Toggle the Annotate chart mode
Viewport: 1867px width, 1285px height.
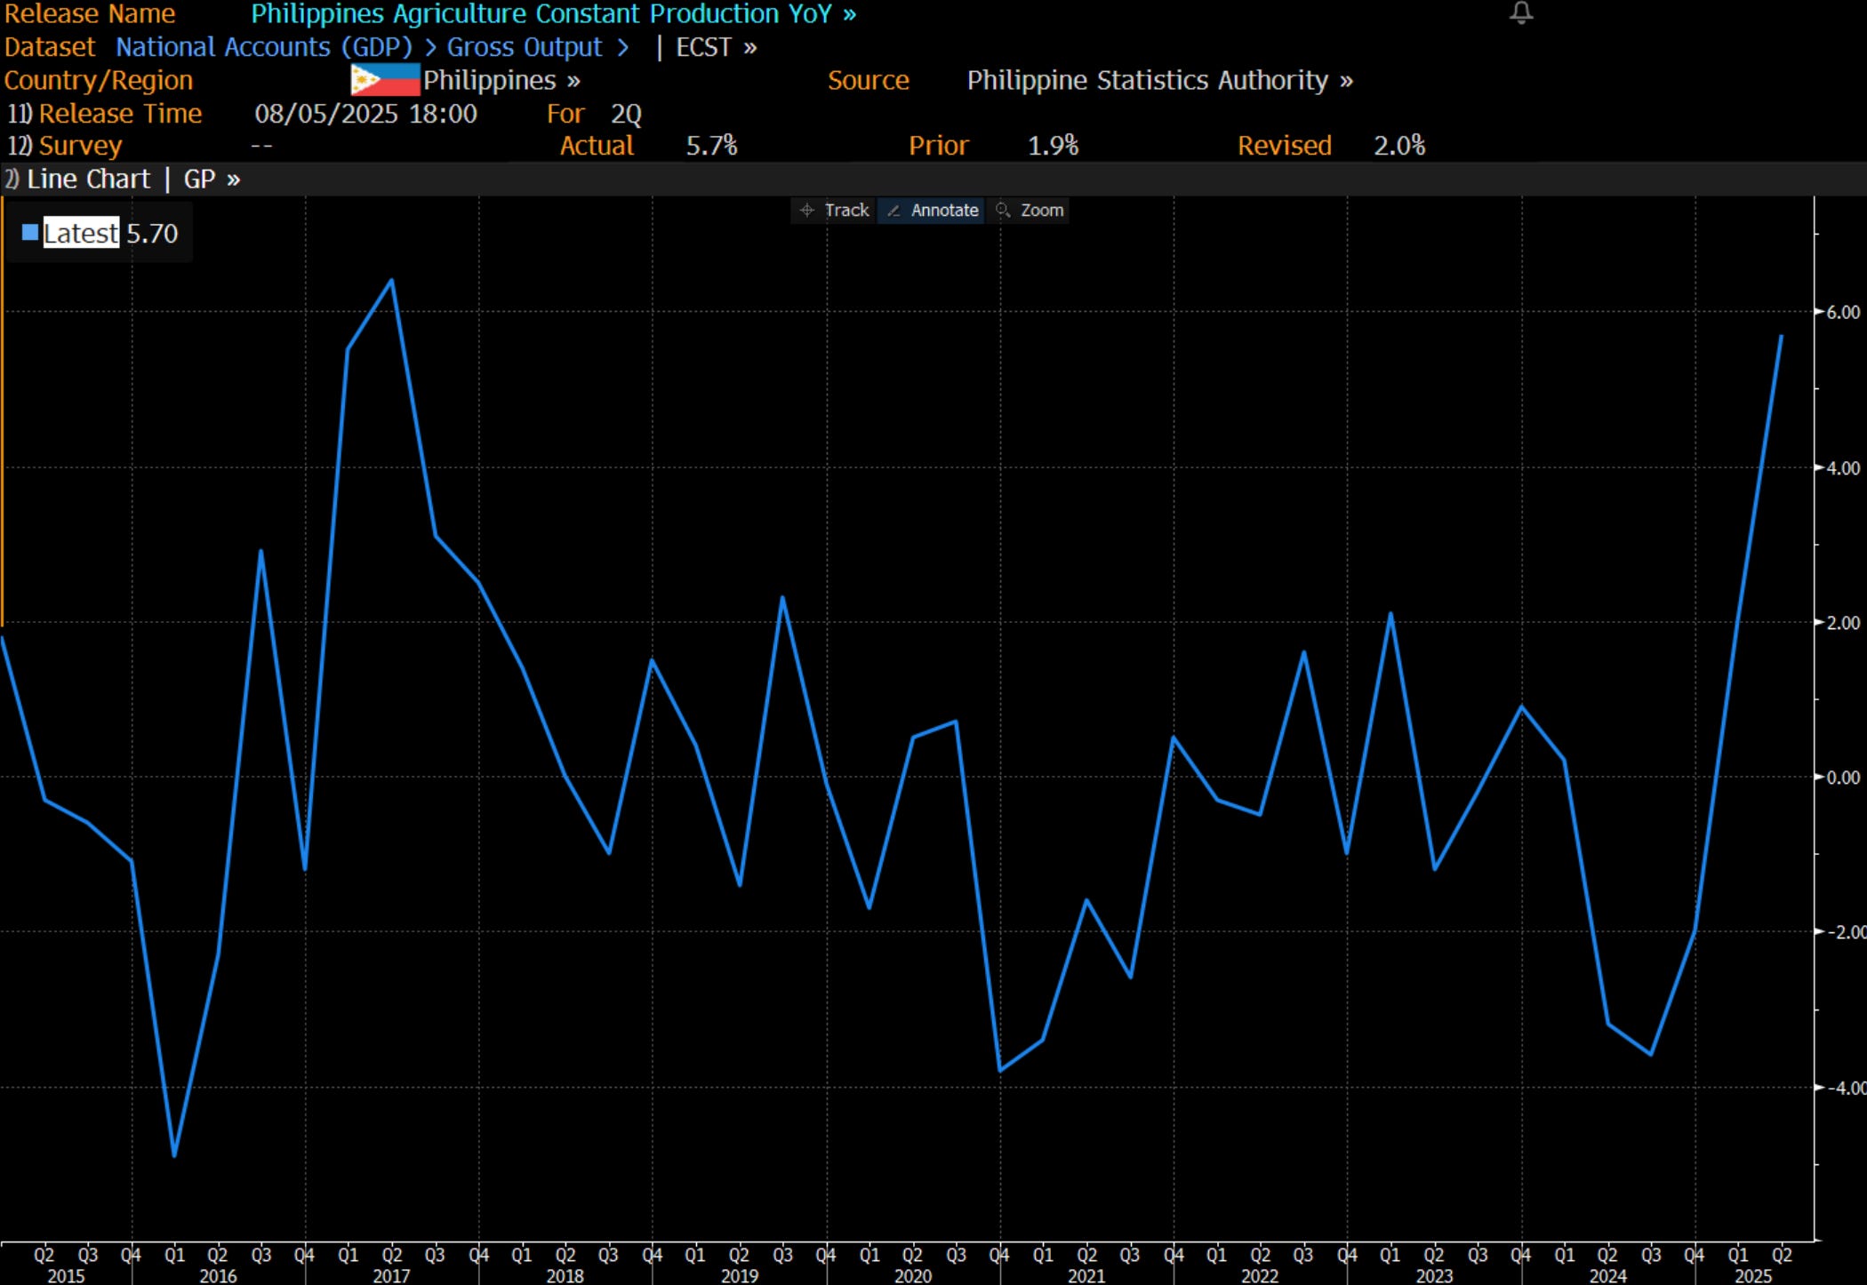tap(944, 211)
